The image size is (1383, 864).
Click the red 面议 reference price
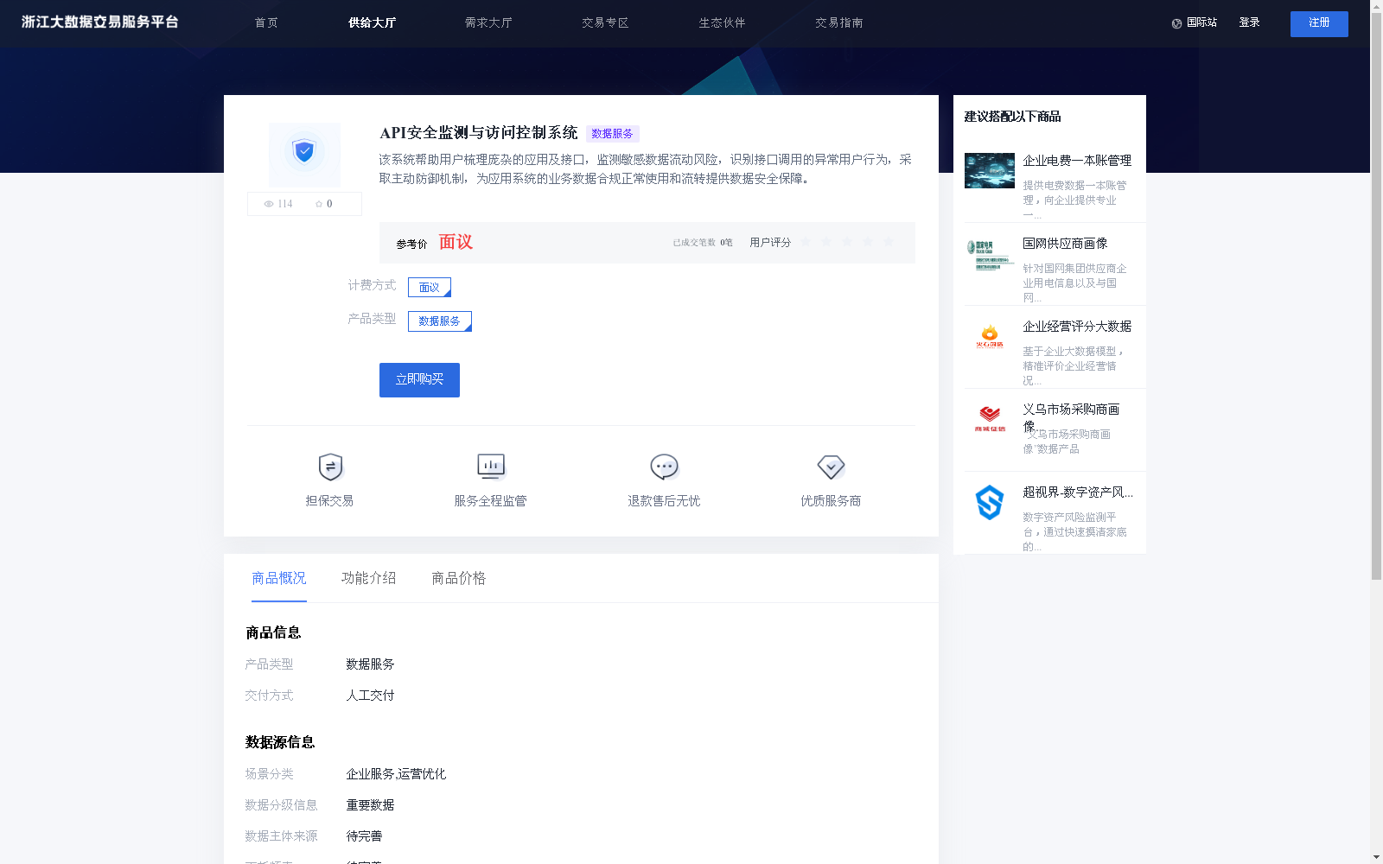click(x=456, y=242)
